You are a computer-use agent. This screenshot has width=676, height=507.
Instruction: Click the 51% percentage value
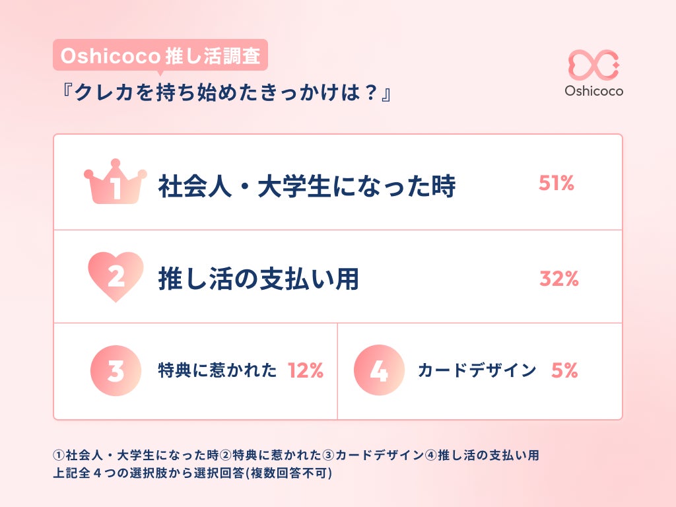point(556,184)
